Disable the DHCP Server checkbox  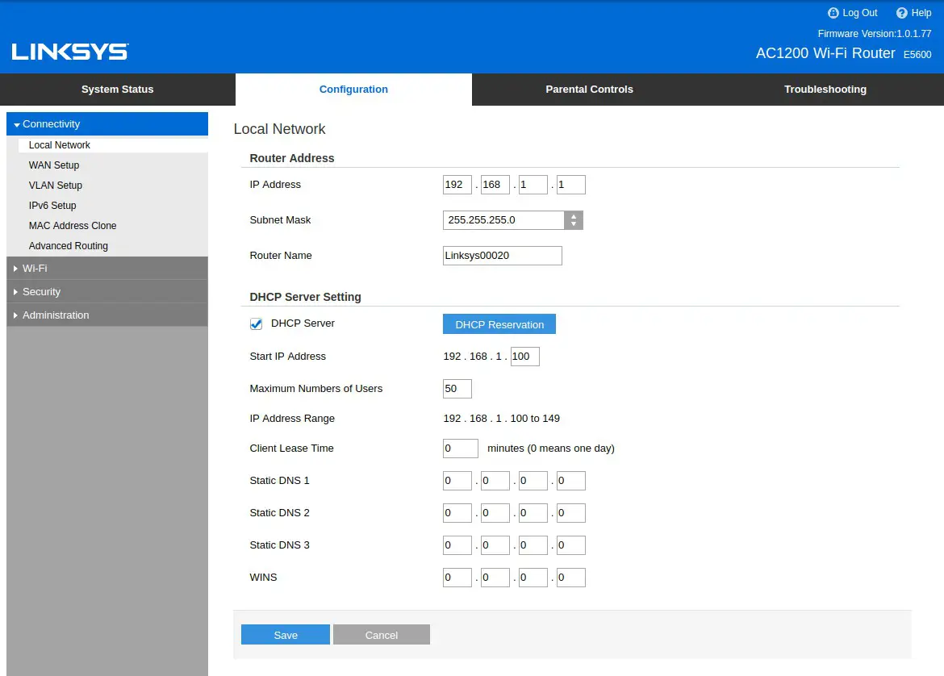coord(256,323)
